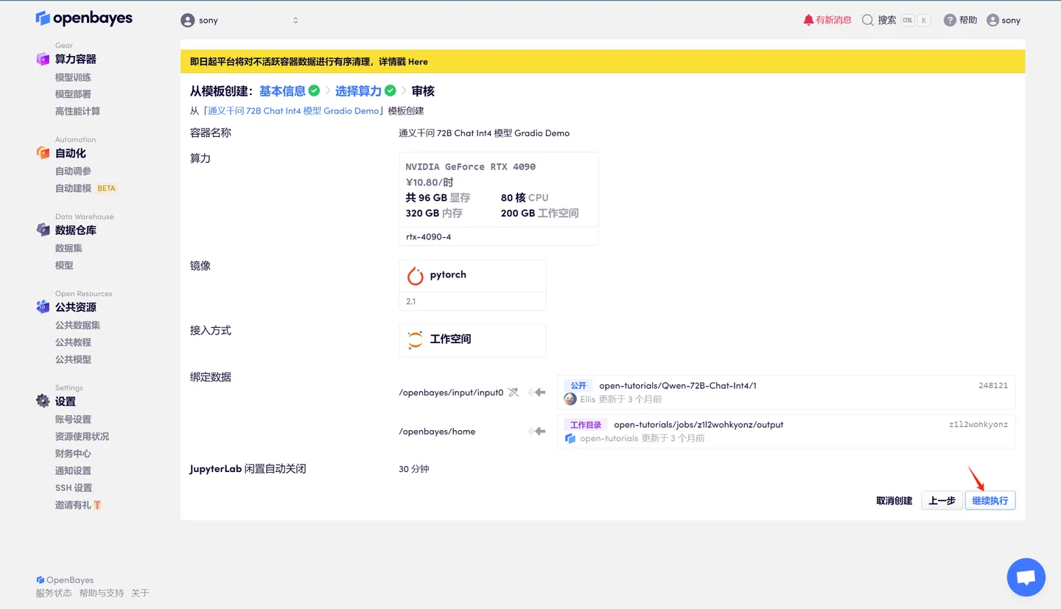
Task: Go back to the 选择算力 step
Action: click(x=358, y=91)
